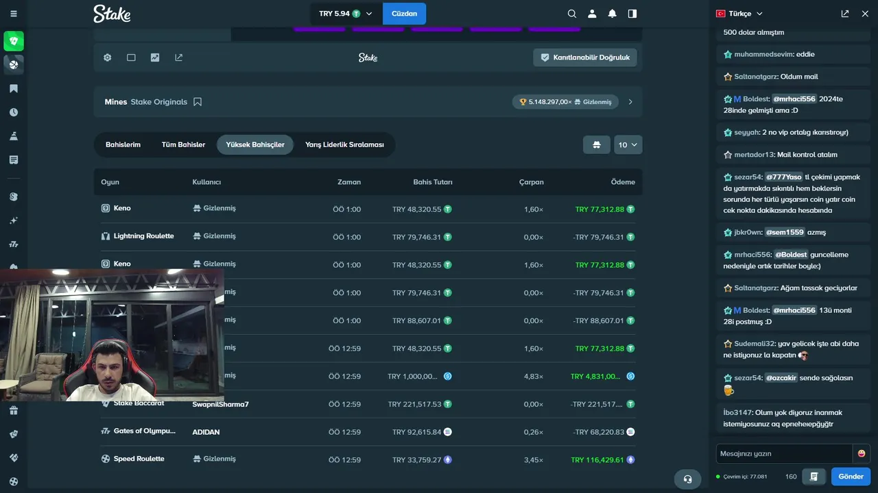The image size is (878, 493).
Task: Open the ticket icon in the sidebar
Action: pos(14,457)
